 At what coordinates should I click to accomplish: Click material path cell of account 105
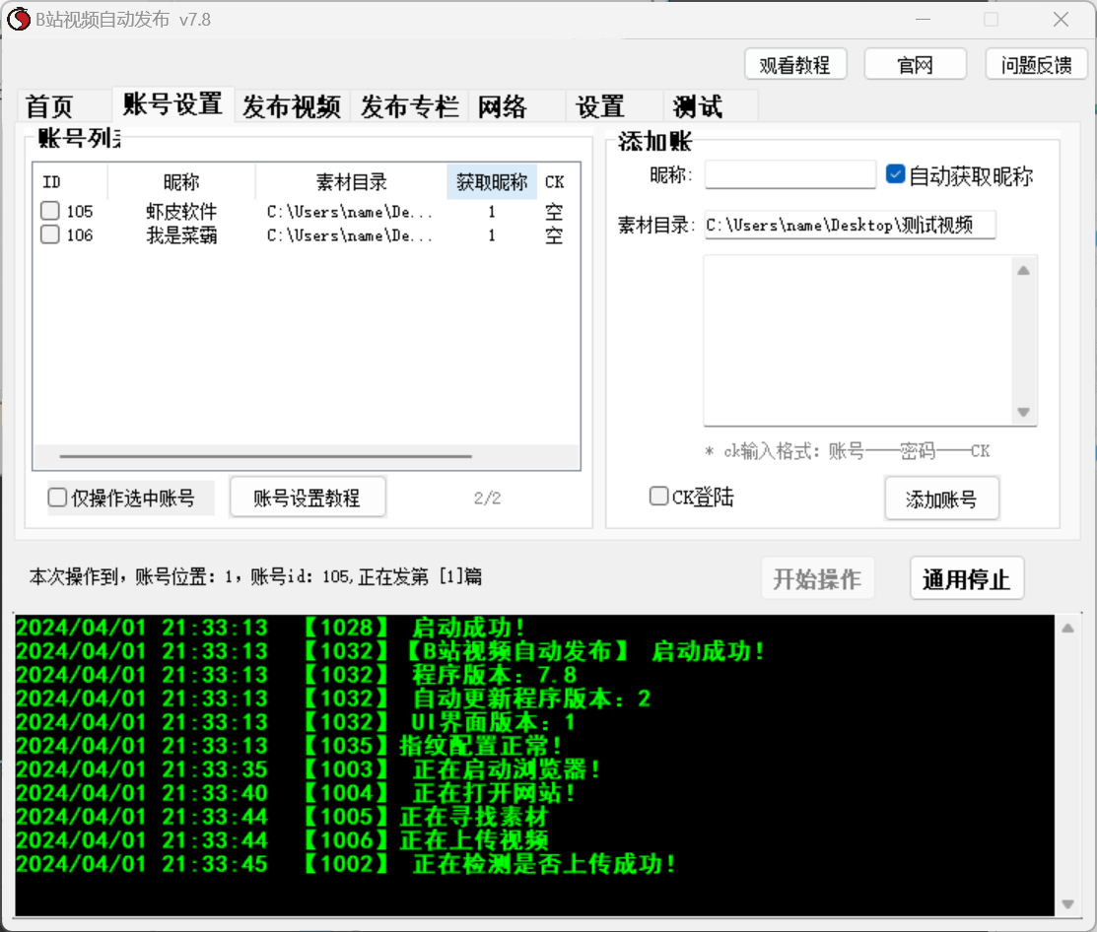point(350,211)
